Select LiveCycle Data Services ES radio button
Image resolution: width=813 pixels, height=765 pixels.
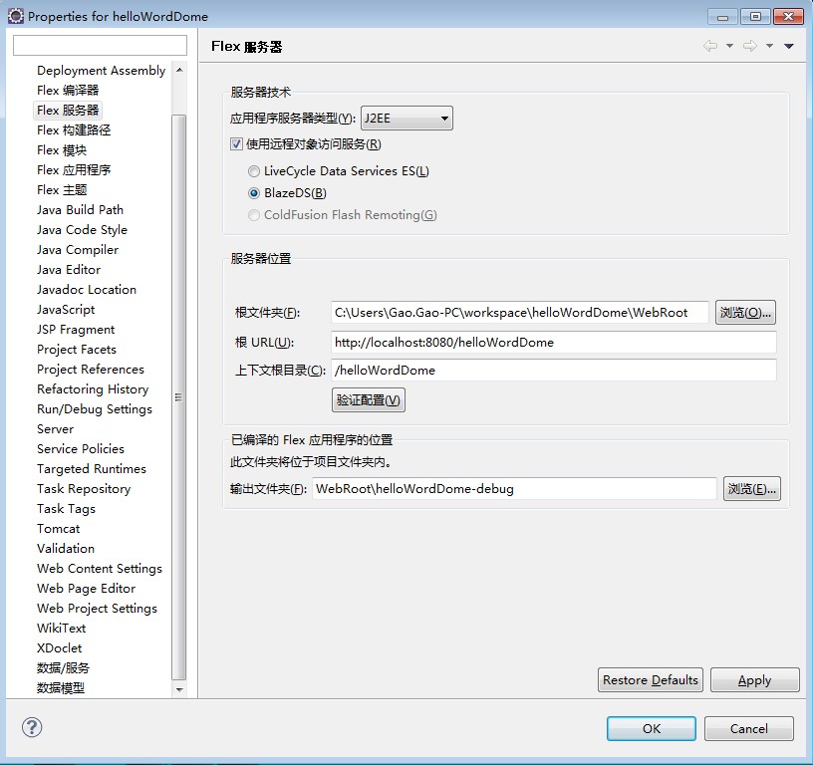(x=254, y=171)
